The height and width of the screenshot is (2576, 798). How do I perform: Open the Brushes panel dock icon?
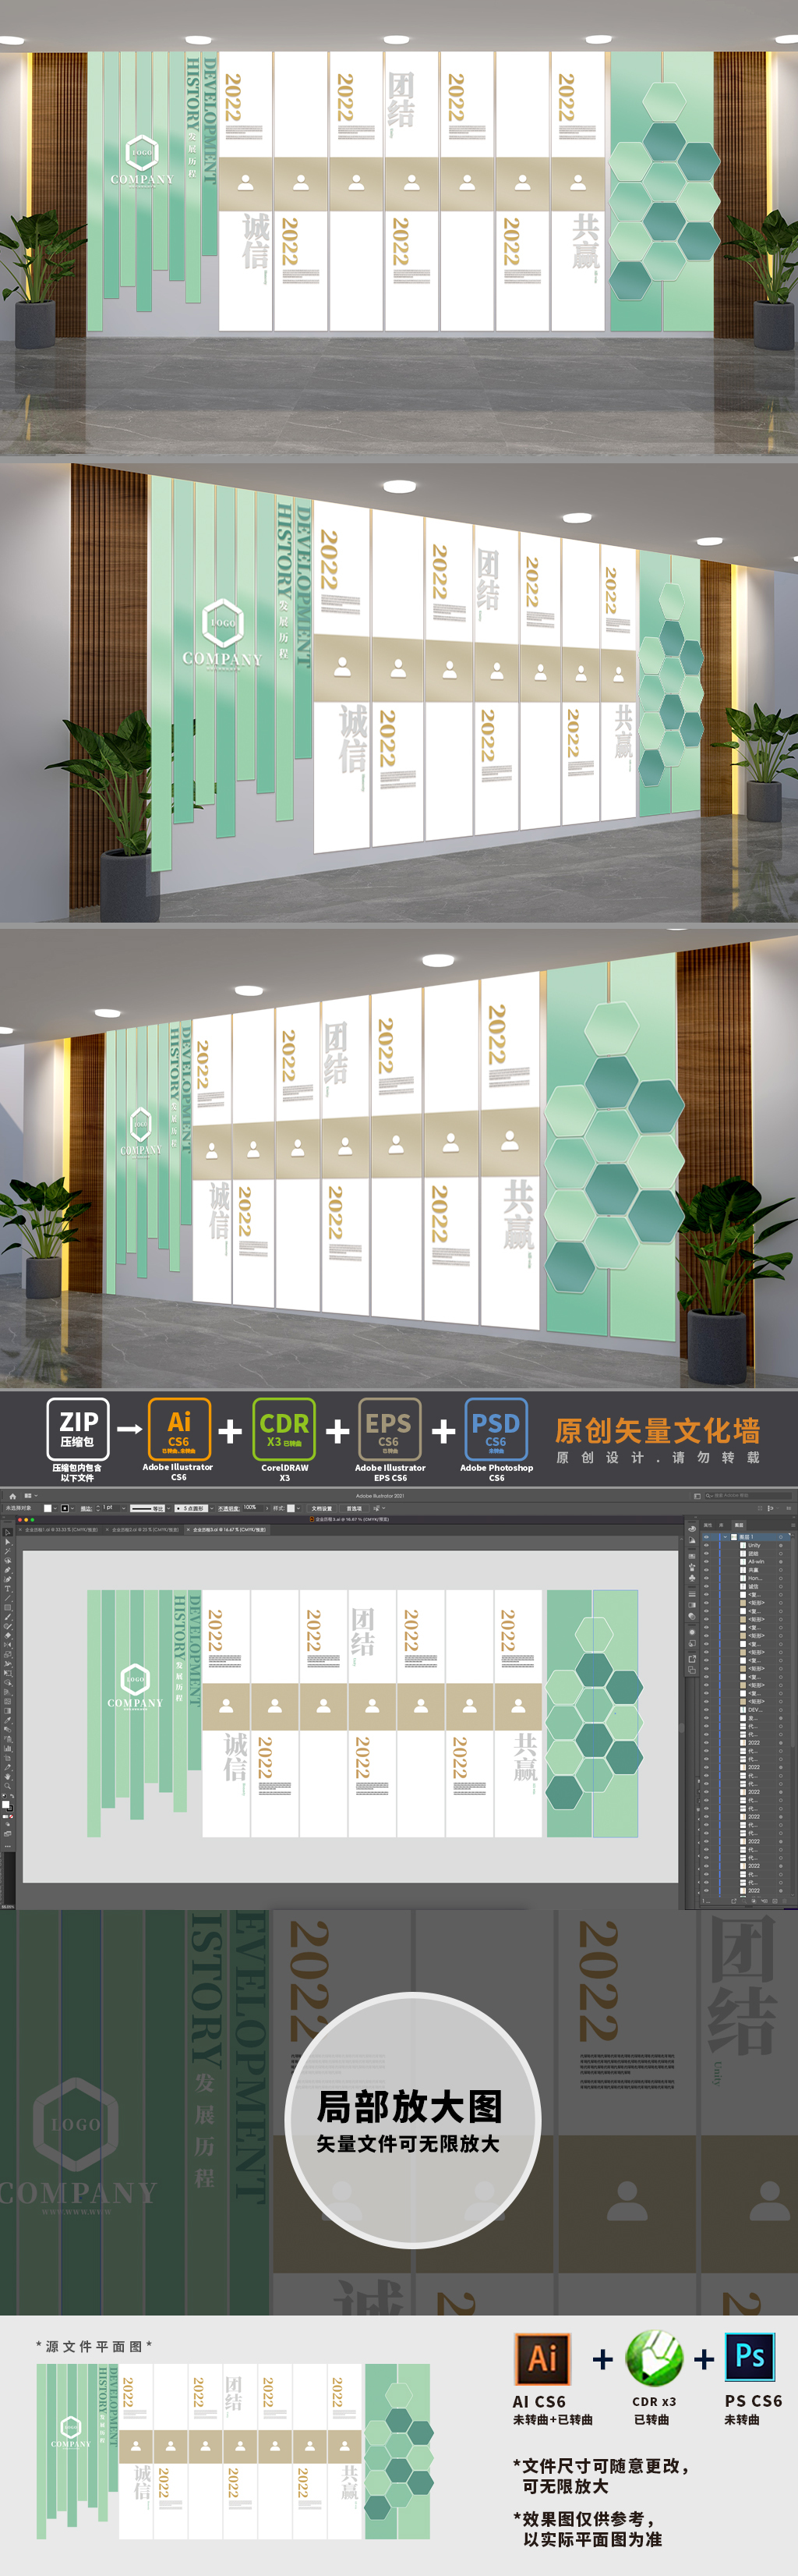(692, 1568)
